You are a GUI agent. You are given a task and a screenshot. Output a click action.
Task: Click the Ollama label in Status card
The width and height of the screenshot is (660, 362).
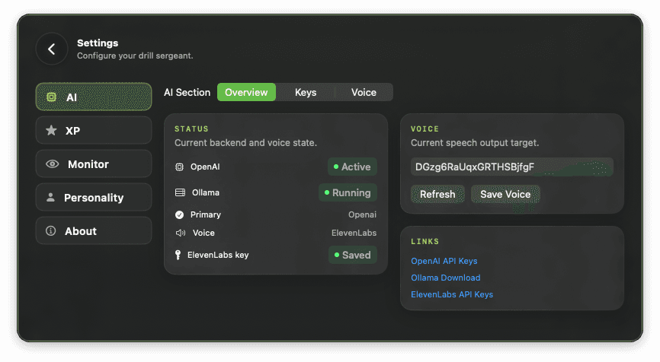[x=206, y=192]
